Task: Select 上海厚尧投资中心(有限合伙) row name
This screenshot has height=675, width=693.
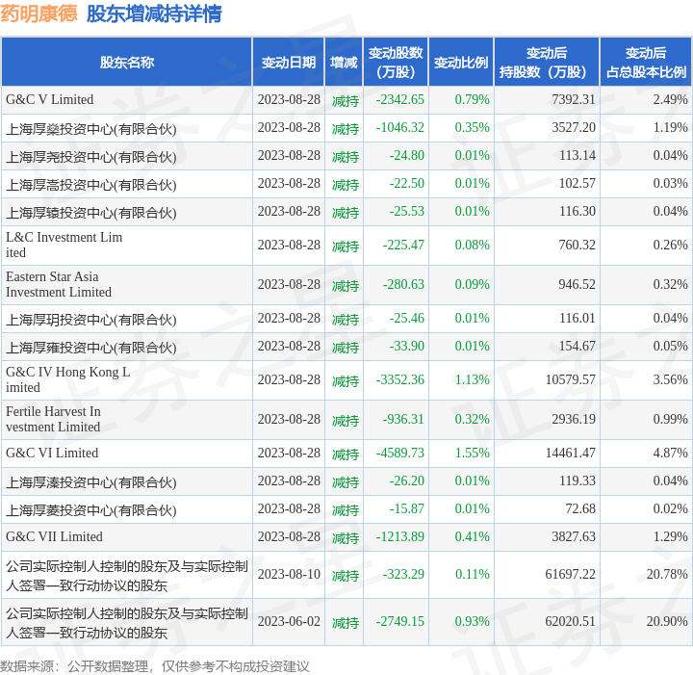Action: [91, 157]
